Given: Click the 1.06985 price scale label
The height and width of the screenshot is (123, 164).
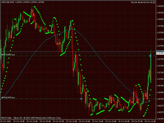Looking at the screenshot, I should (x=160, y=86).
